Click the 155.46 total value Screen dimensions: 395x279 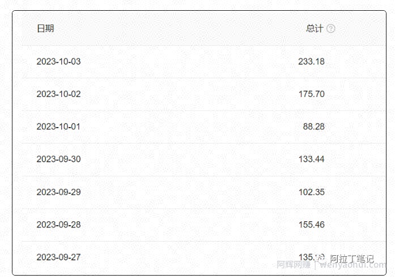tap(312, 225)
